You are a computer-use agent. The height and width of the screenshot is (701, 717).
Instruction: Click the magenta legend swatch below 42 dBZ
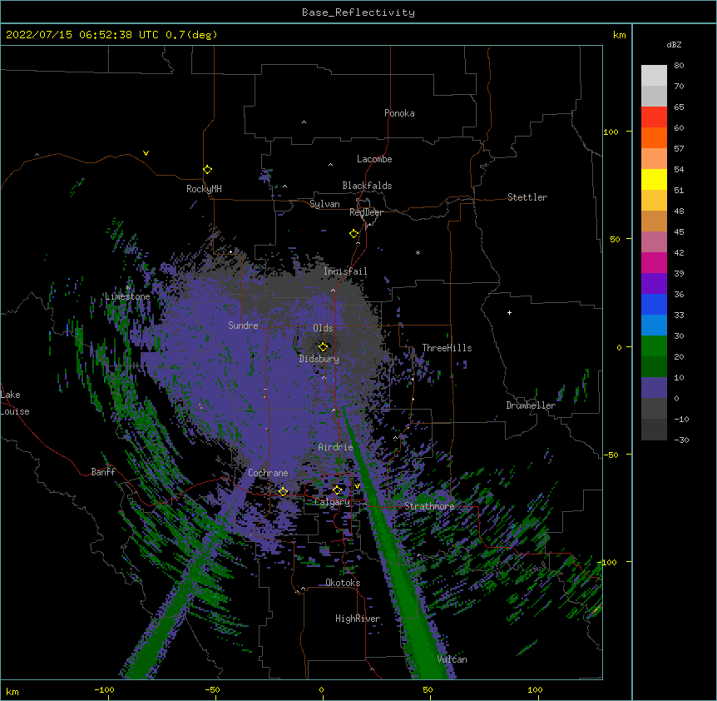[x=654, y=262]
